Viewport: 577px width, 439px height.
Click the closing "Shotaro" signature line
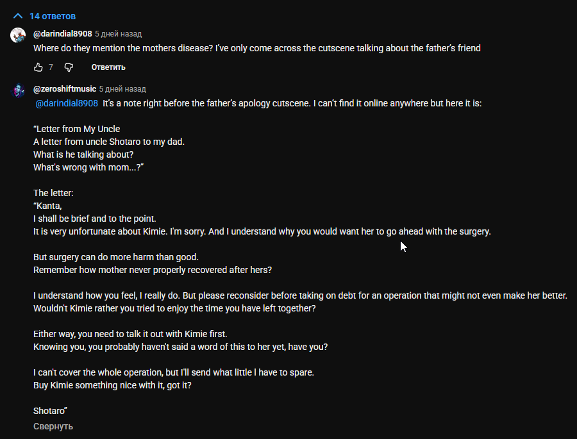[51, 411]
